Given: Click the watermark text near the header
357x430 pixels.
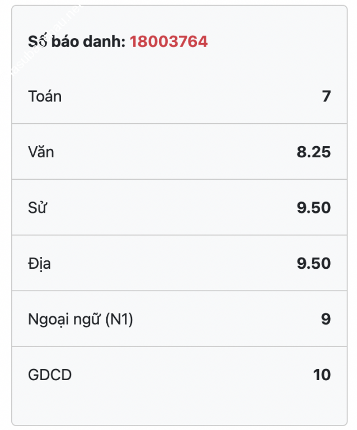Looking at the screenshot, I should [45, 40].
